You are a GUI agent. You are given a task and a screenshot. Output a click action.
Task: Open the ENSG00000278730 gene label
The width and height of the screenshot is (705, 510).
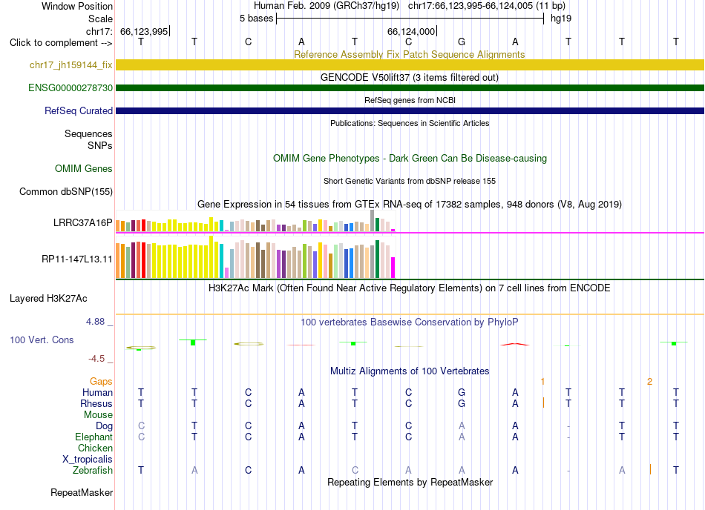tap(70, 87)
